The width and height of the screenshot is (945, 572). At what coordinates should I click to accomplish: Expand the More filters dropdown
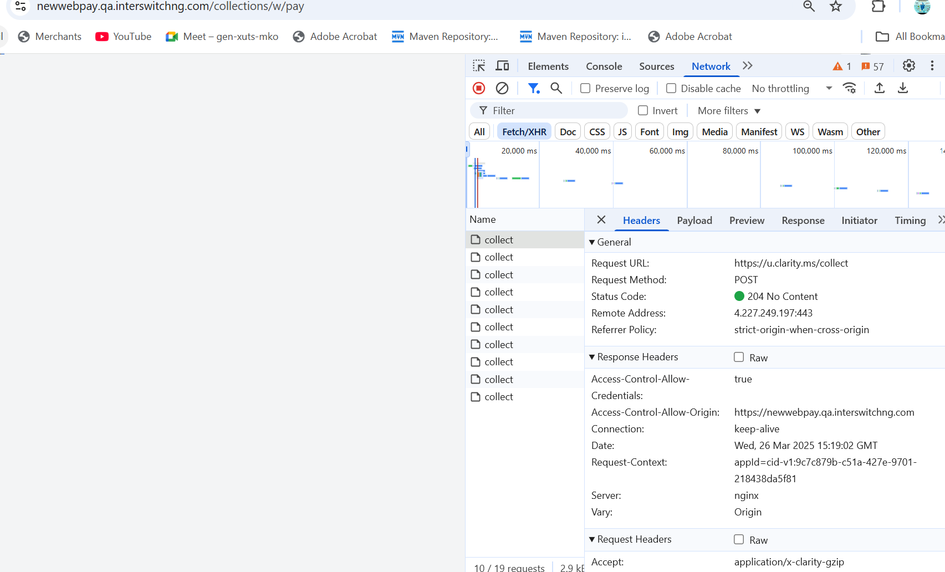coord(729,111)
